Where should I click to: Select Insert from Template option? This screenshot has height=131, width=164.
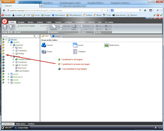pyautogui.click(x=26, y=26)
